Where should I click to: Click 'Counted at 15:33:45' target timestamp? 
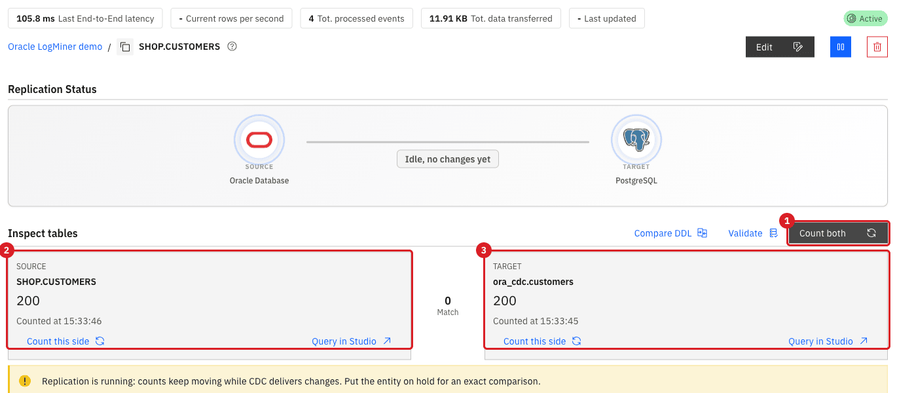[x=536, y=321]
